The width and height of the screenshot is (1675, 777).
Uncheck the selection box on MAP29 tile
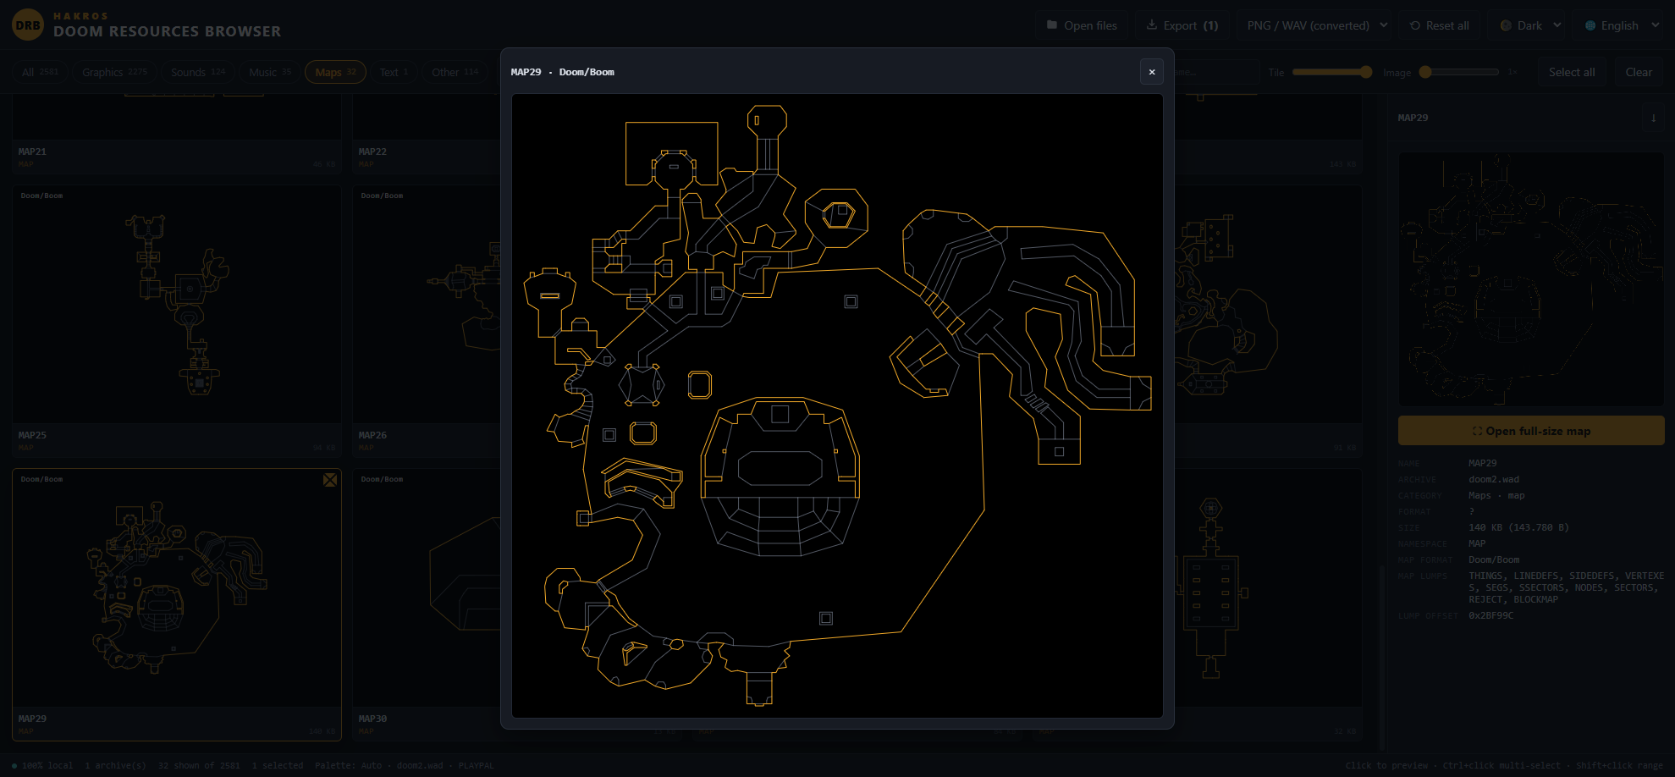click(330, 480)
